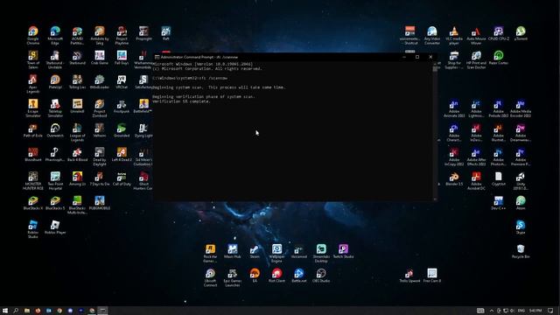Select the Wallpaper Engine desktop icon
The image size is (560, 315).
point(276,253)
